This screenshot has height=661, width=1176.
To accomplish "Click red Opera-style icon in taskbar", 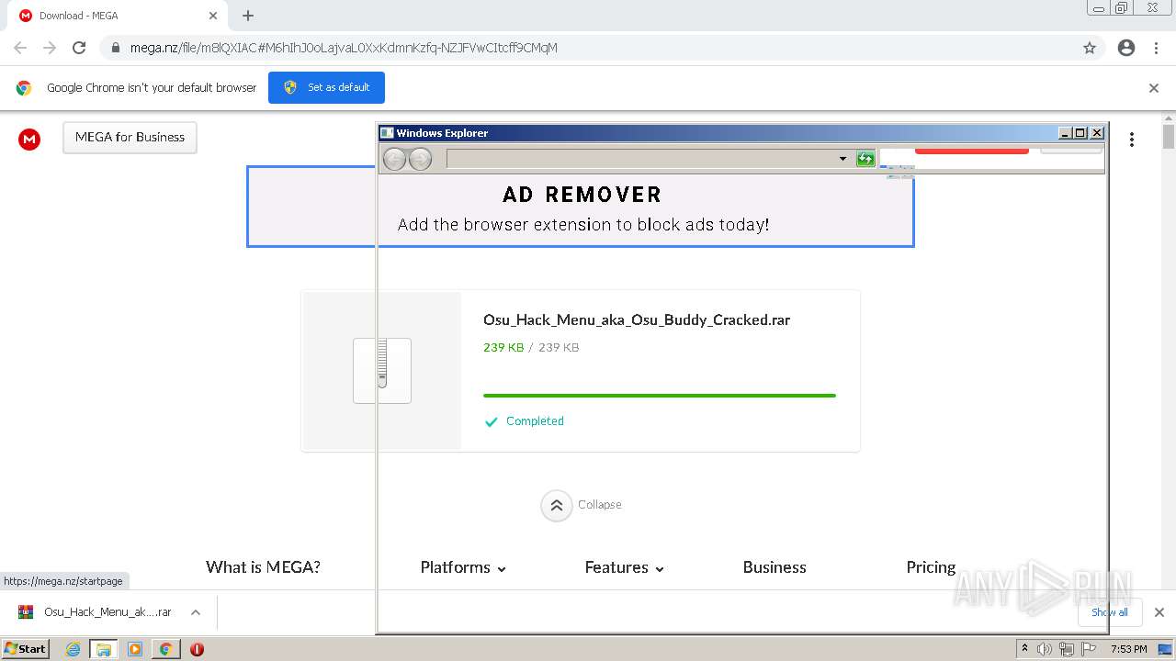I will 197,649.
